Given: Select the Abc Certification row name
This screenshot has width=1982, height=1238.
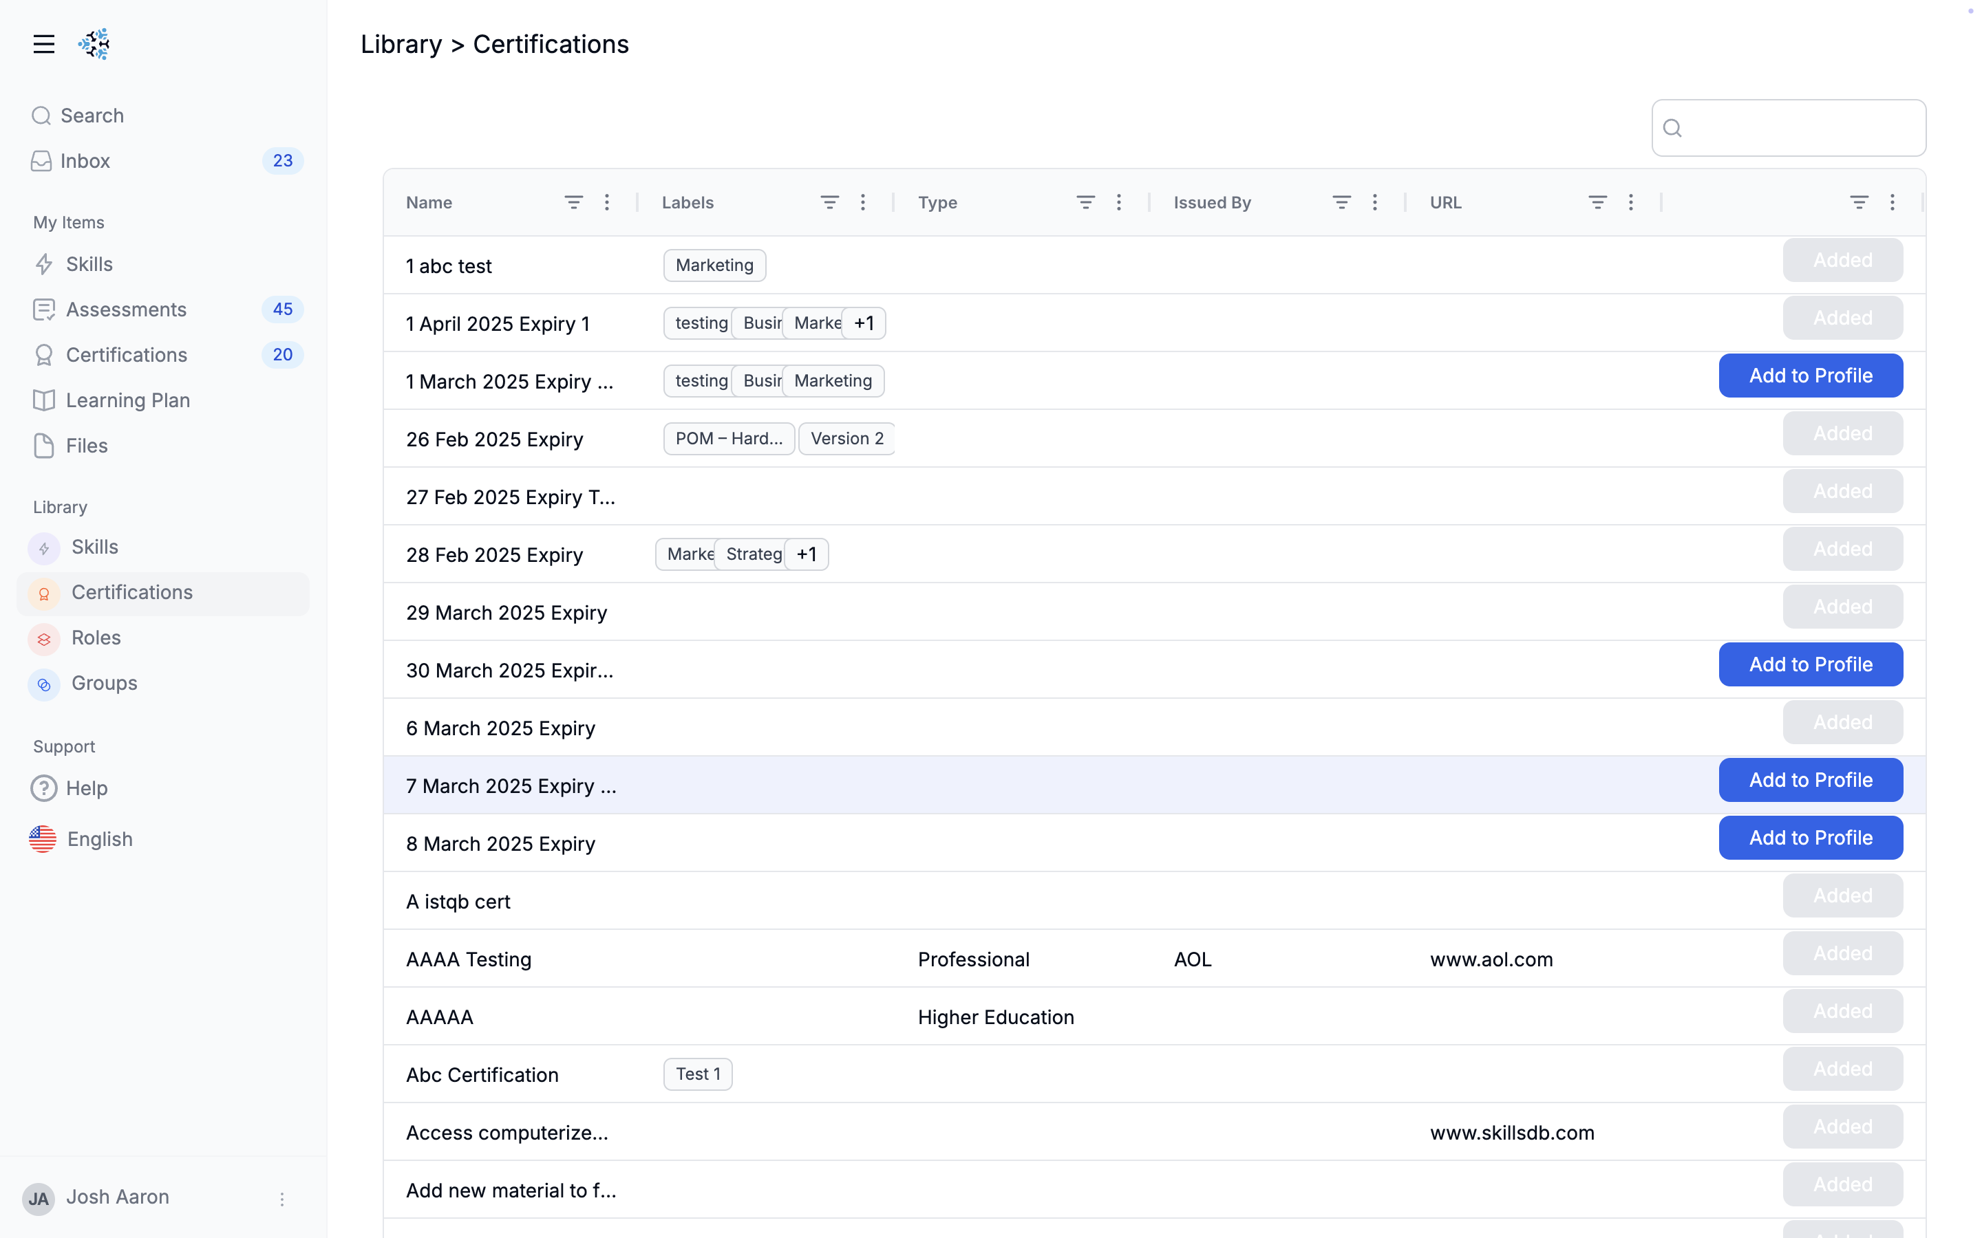Looking at the screenshot, I should (482, 1075).
